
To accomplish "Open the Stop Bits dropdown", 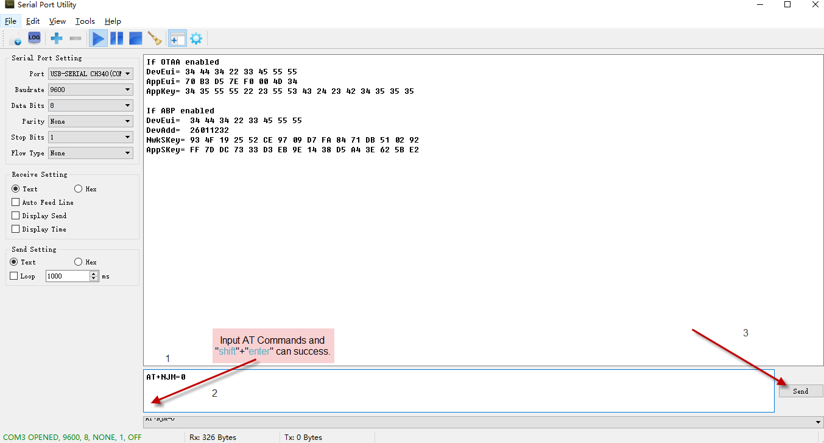I will [91, 137].
